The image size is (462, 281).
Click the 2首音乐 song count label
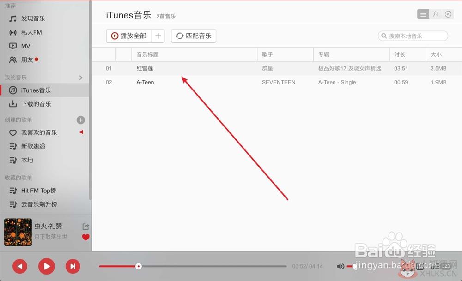[x=166, y=16]
